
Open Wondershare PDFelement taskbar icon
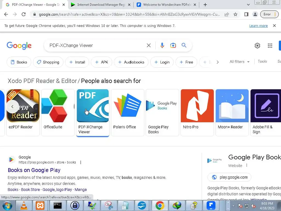pyautogui.click(x=211, y=206)
